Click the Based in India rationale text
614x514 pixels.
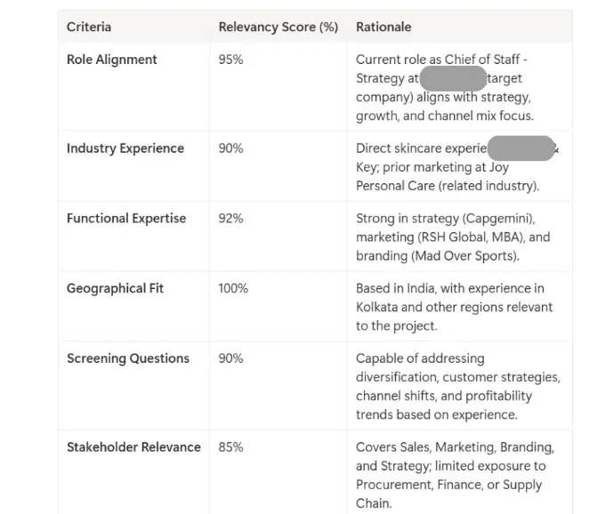tap(454, 307)
